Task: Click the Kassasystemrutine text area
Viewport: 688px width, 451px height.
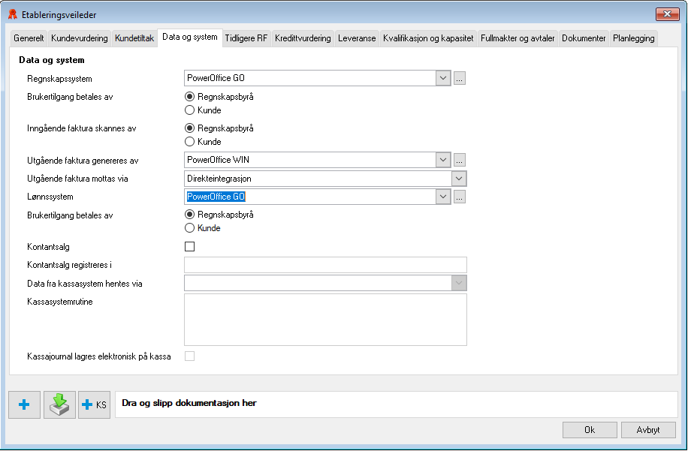Action: point(325,320)
